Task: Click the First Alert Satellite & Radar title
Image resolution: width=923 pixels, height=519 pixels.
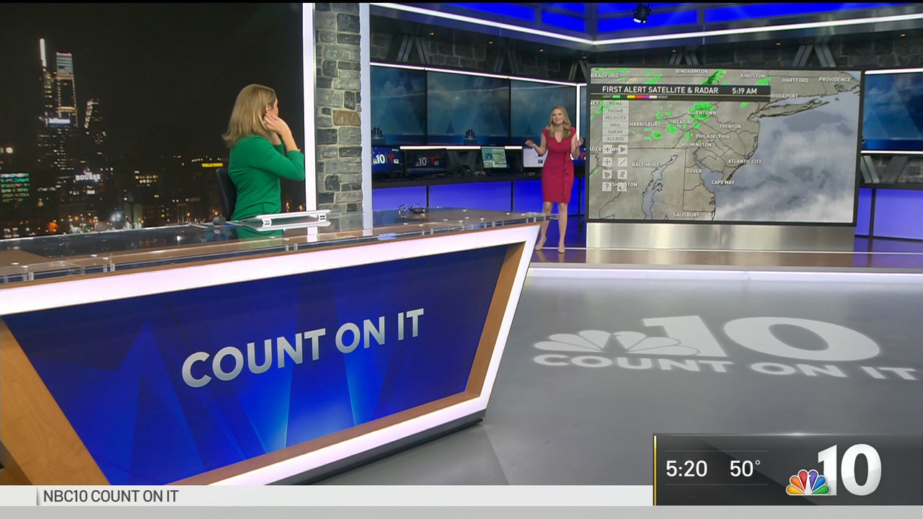Action: pos(660,90)
